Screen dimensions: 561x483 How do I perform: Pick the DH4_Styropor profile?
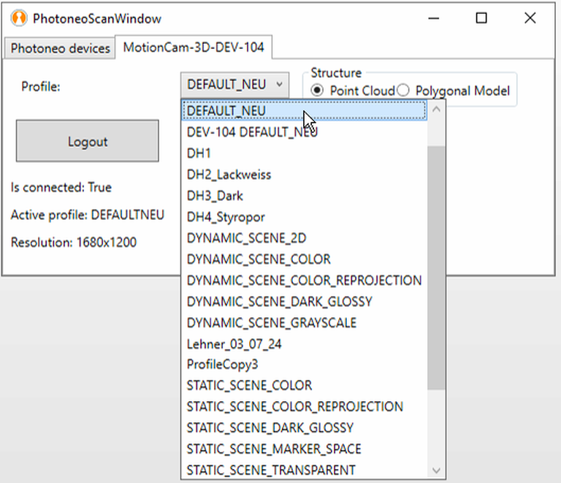(305, 217)
